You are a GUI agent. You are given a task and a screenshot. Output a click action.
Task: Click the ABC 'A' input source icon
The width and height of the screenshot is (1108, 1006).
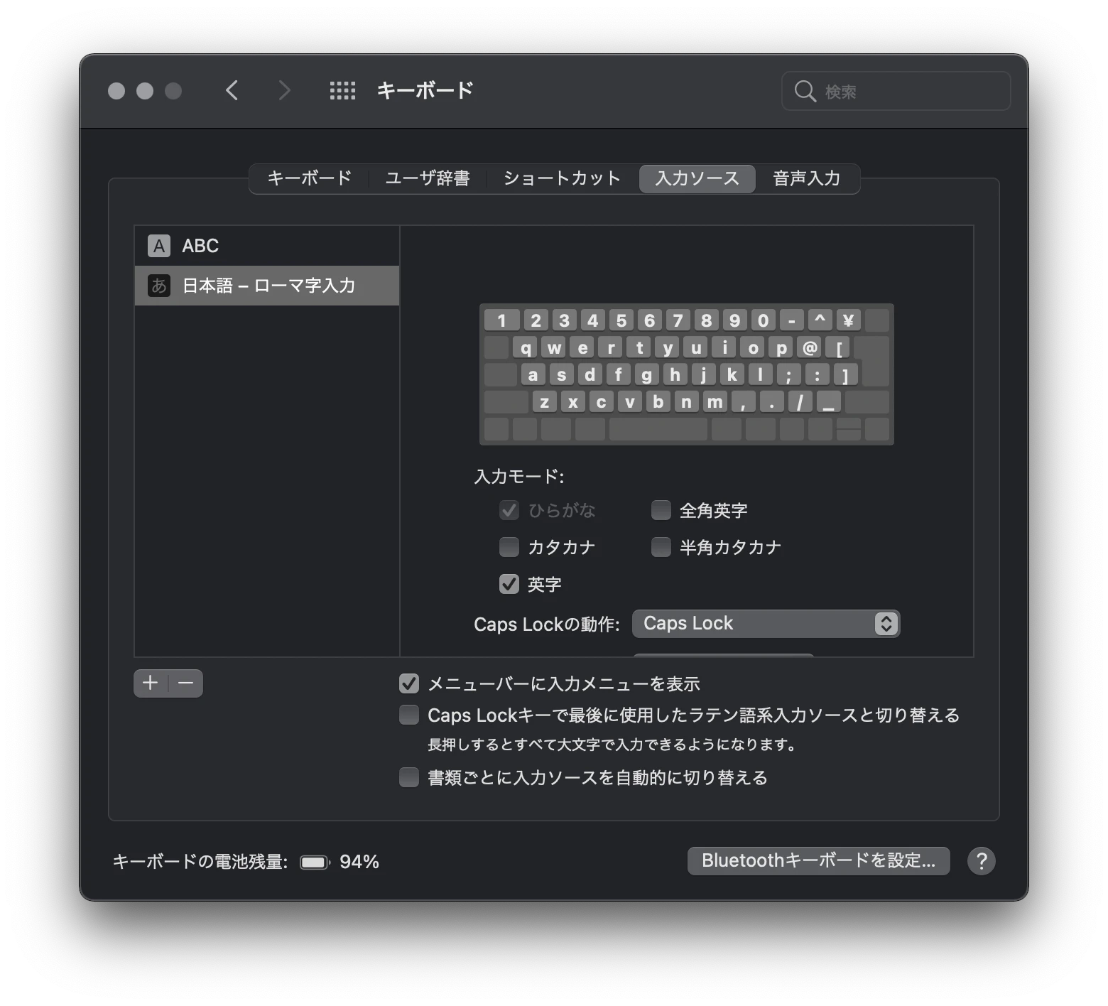pos(158,246)
